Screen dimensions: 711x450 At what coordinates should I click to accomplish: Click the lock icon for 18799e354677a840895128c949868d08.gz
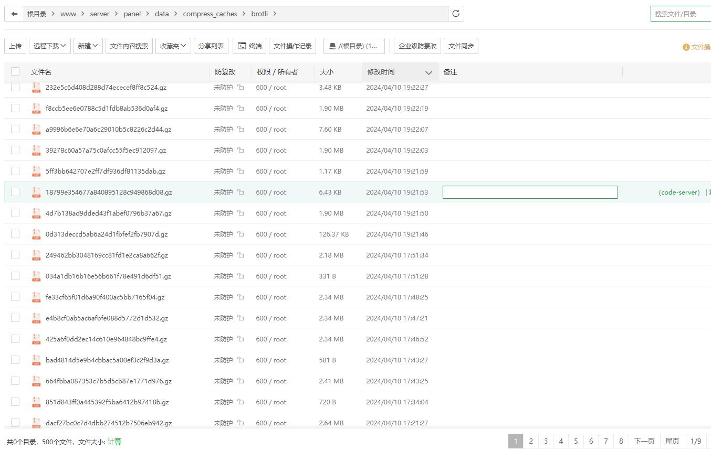click(x=241, y=192)
